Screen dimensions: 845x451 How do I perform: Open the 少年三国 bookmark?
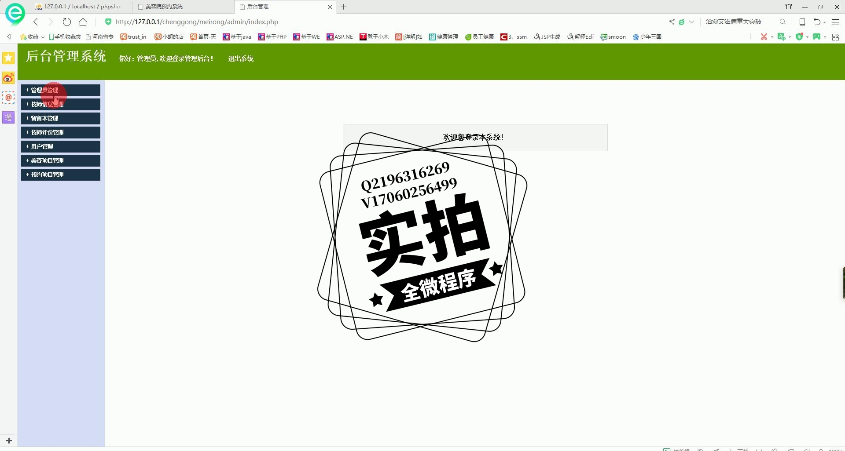[x=647, y=37]
